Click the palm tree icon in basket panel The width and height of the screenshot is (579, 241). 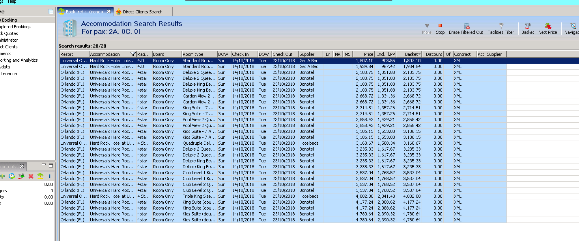[x=40, y=177]
